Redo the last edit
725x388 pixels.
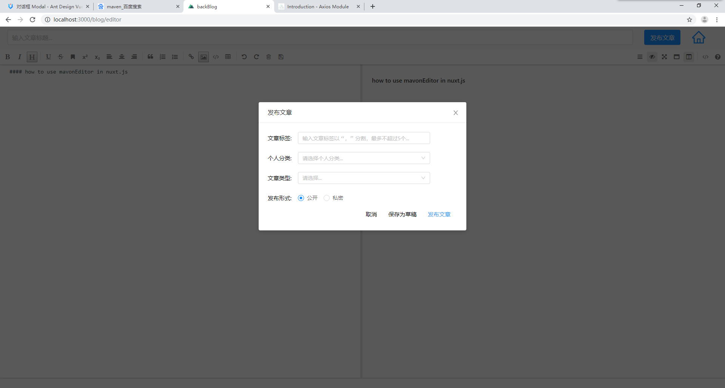tap(256, 57)
